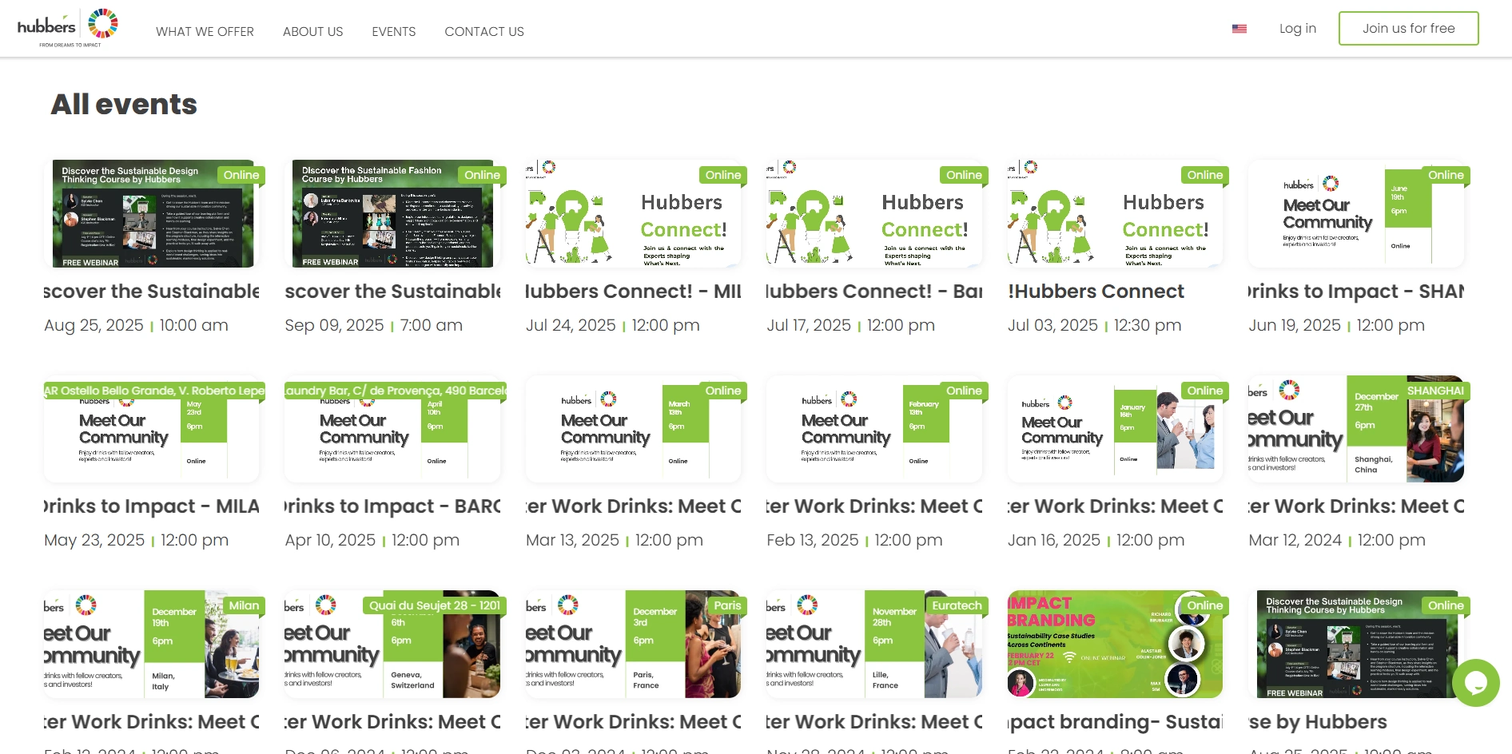
Task: Click the Milan location badge
Action: coord(244,605)
